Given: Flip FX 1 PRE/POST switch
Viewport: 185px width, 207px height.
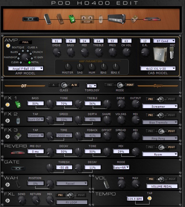Looking at the screenshot, I should point(161,99).
